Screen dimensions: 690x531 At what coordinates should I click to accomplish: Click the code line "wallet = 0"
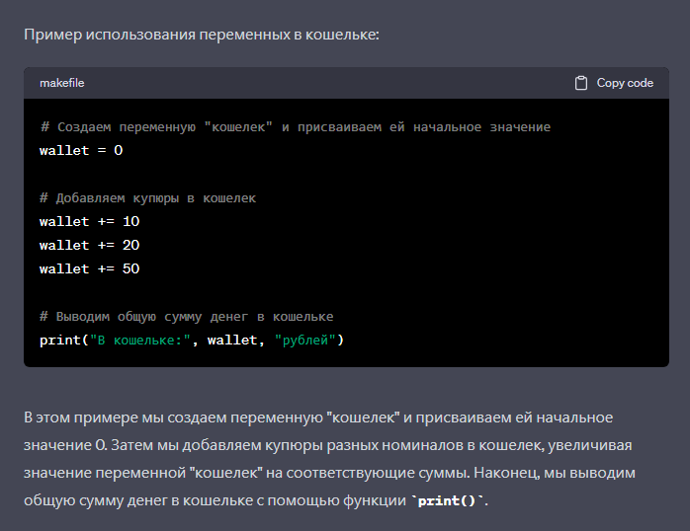click(x=81, y=151)
